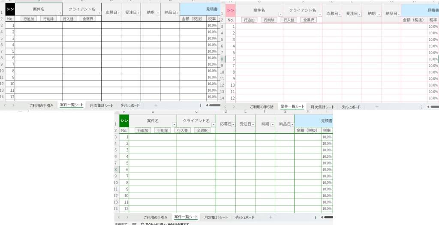Open 受注日 filter dropdown in green-themed sheet

[x=253, y=125]
